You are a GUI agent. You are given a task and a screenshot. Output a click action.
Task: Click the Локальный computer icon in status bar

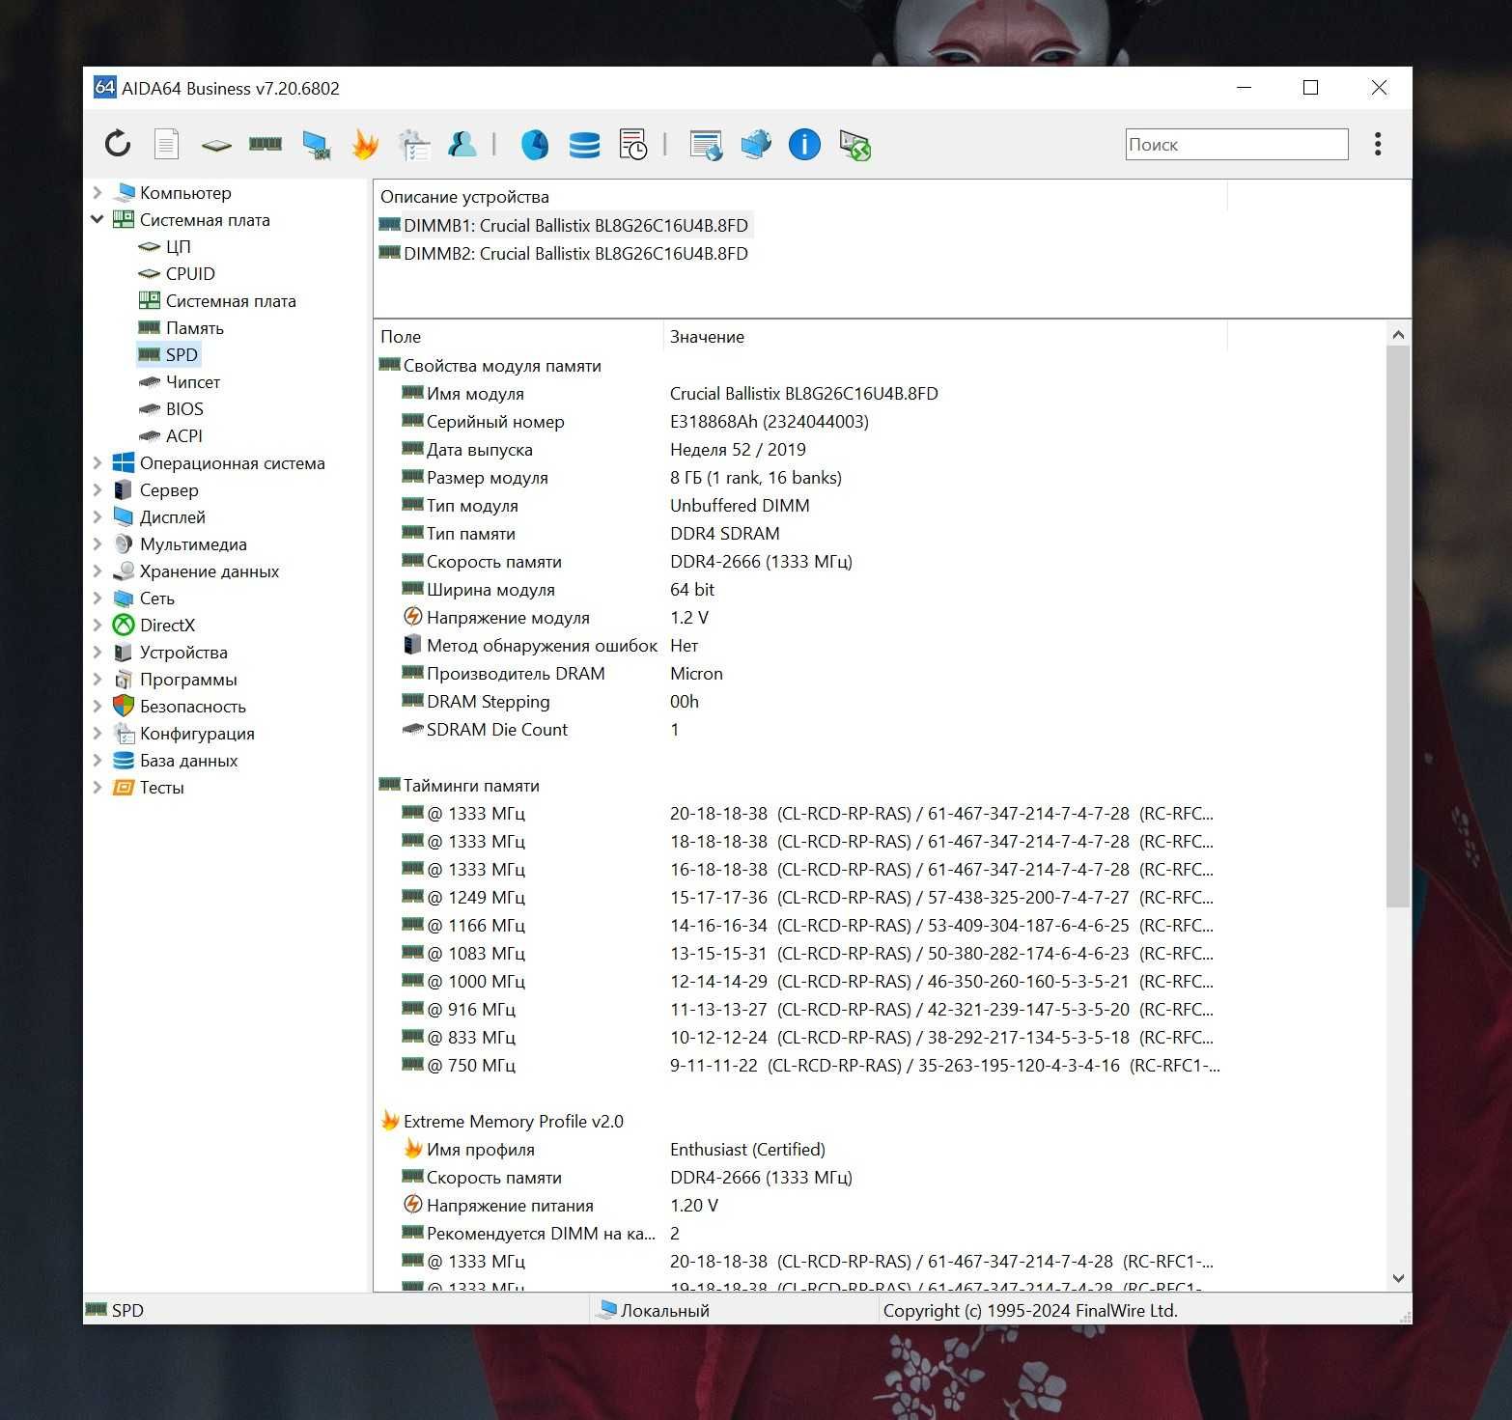(x=606, y=1309)
